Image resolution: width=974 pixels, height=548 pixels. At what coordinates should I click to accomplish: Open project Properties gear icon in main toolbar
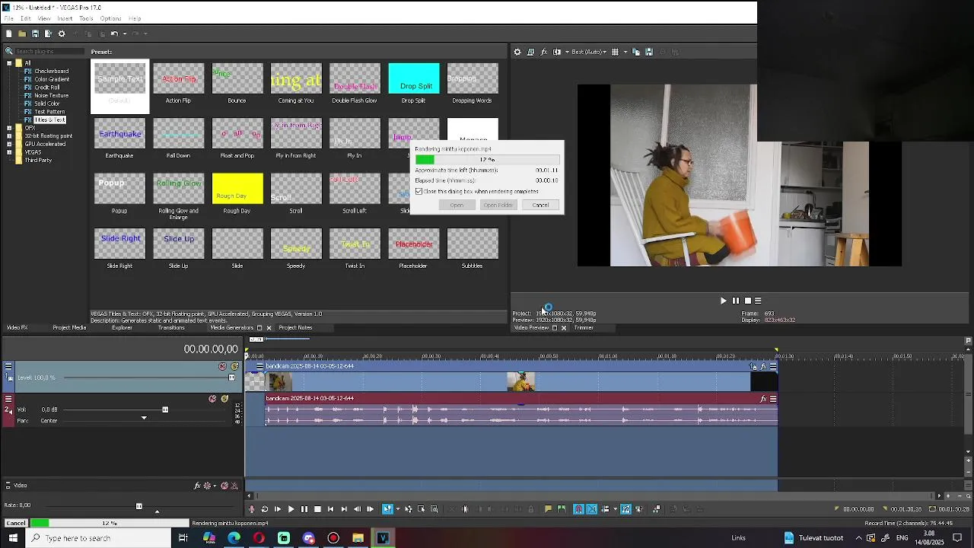[x=62, y=33]
